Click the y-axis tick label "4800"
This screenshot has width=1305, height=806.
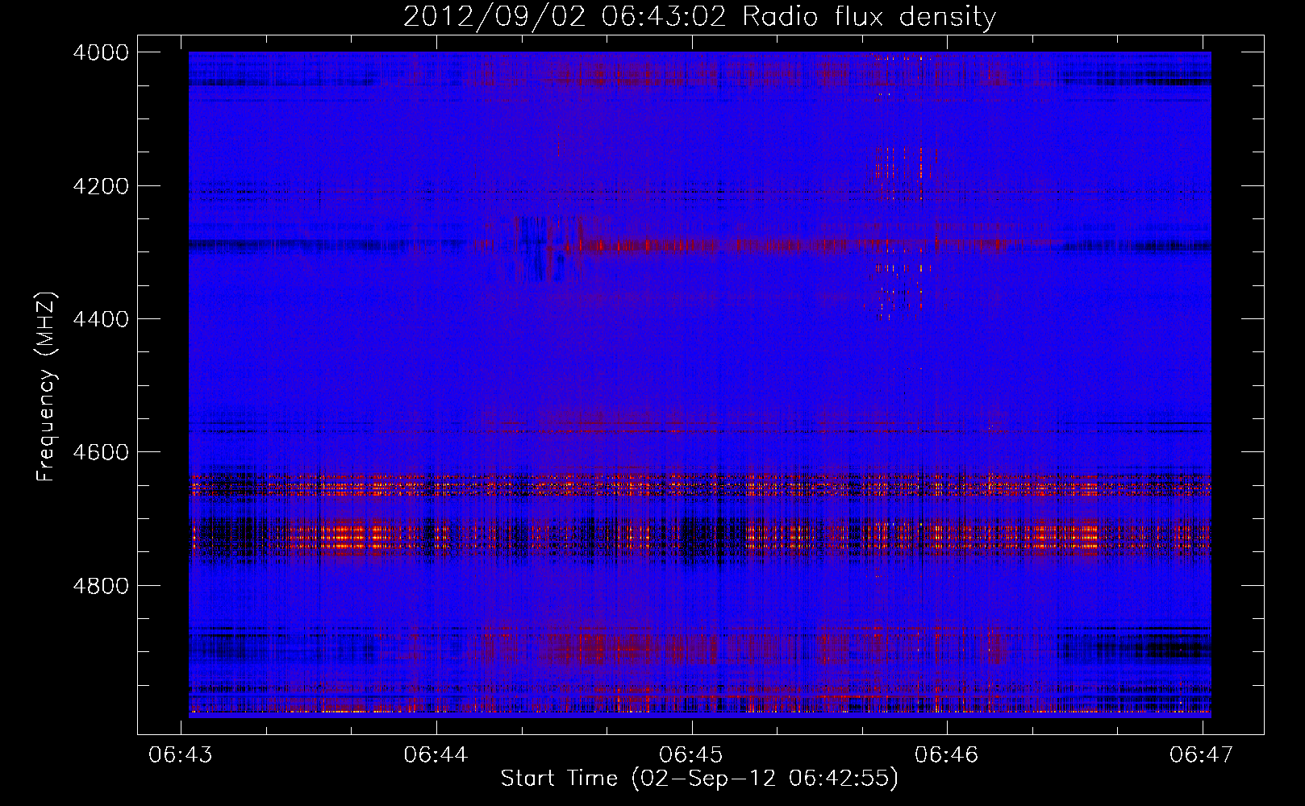pos(101,585)
